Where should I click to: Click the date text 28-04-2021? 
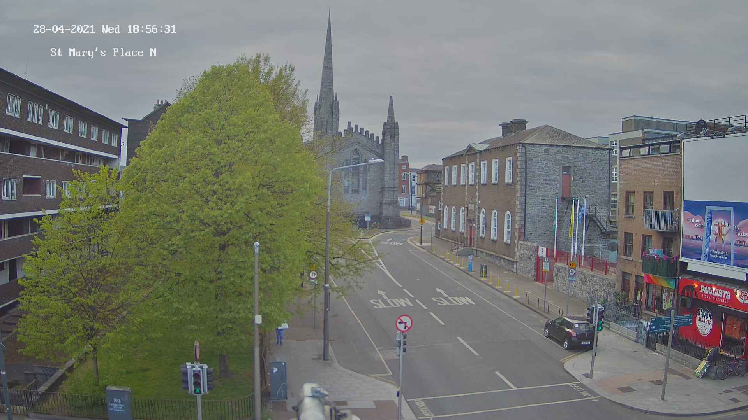coord(64,29)
